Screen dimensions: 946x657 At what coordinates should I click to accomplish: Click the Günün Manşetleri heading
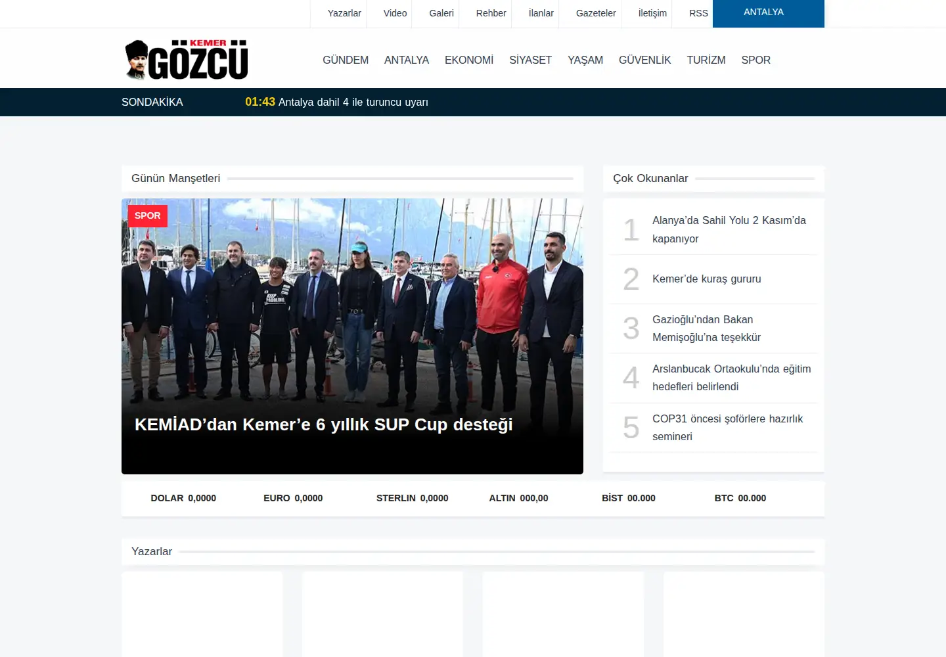click(175, 178)
